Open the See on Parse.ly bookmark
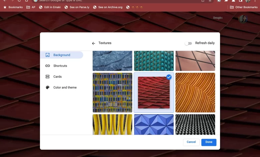This screenshot has width=260, height=157. [79, 7]
